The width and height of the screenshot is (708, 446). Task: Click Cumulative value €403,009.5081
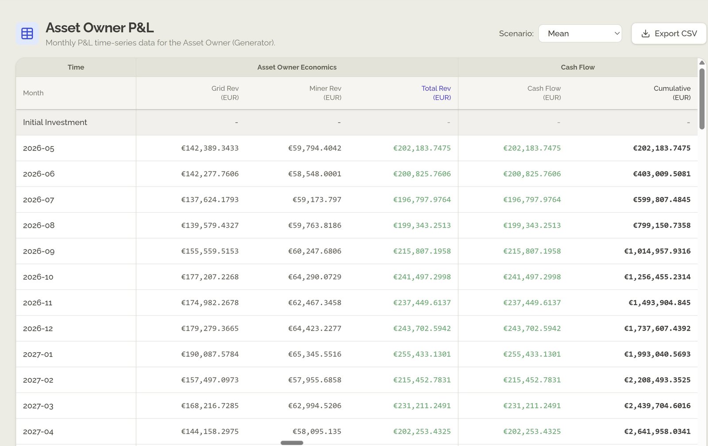pos(662,174)
